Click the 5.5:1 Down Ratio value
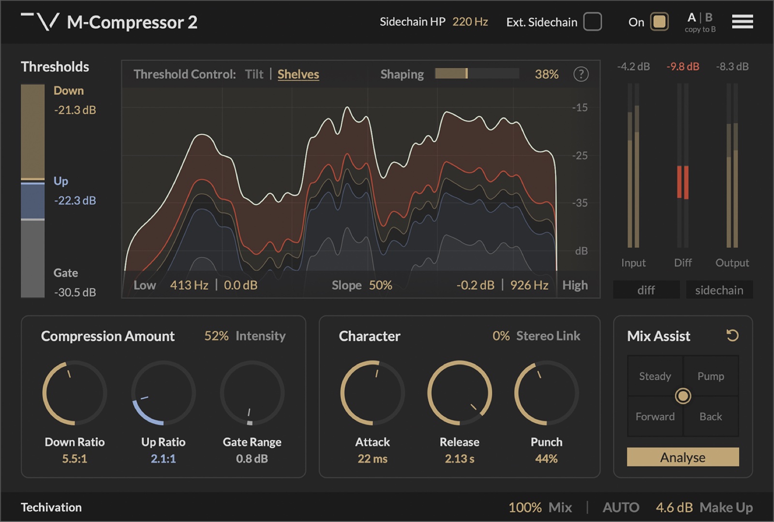This screenshot has width=774, height=522. (x=74, y=459)
